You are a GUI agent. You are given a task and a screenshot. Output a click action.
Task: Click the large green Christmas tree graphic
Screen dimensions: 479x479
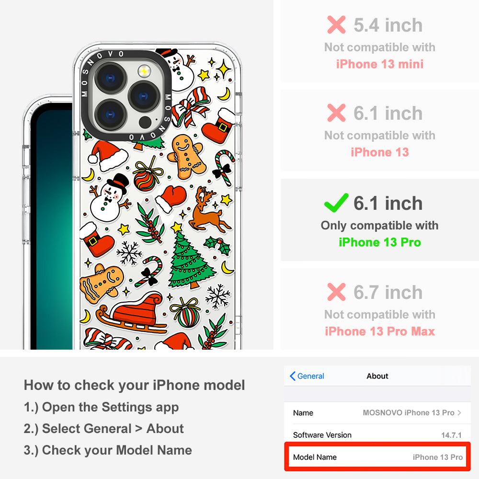point(191,259)
